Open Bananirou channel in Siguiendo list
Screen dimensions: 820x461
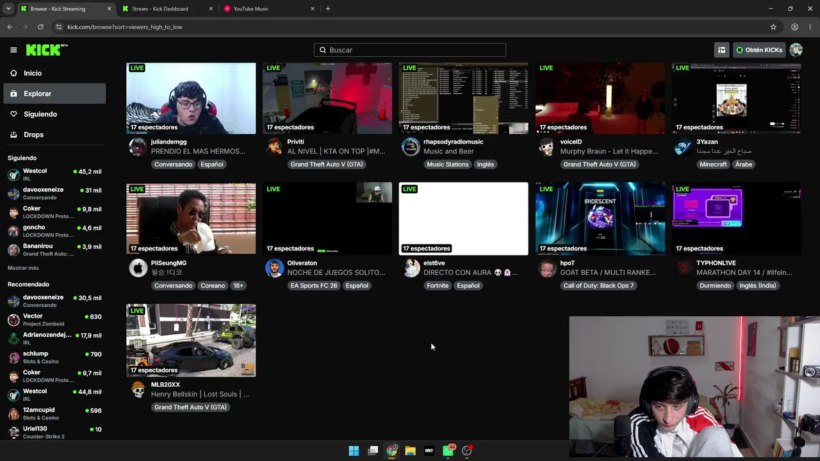click(x=54, y=250)
